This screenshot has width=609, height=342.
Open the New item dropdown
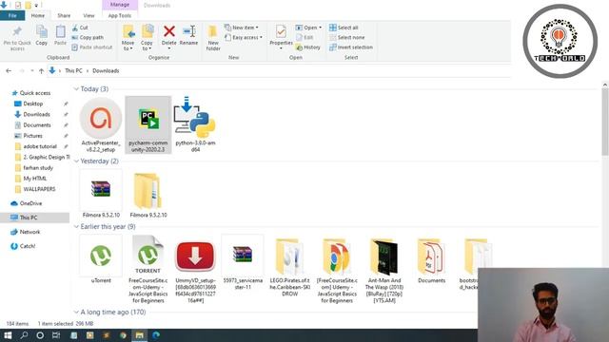click(241, 28)
